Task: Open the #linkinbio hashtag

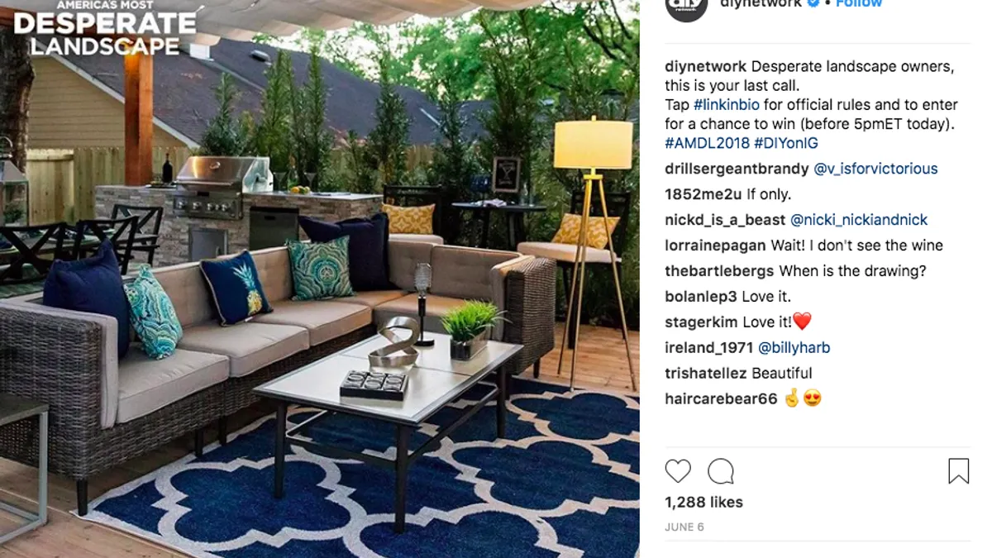Action: [x=727, y=105]
